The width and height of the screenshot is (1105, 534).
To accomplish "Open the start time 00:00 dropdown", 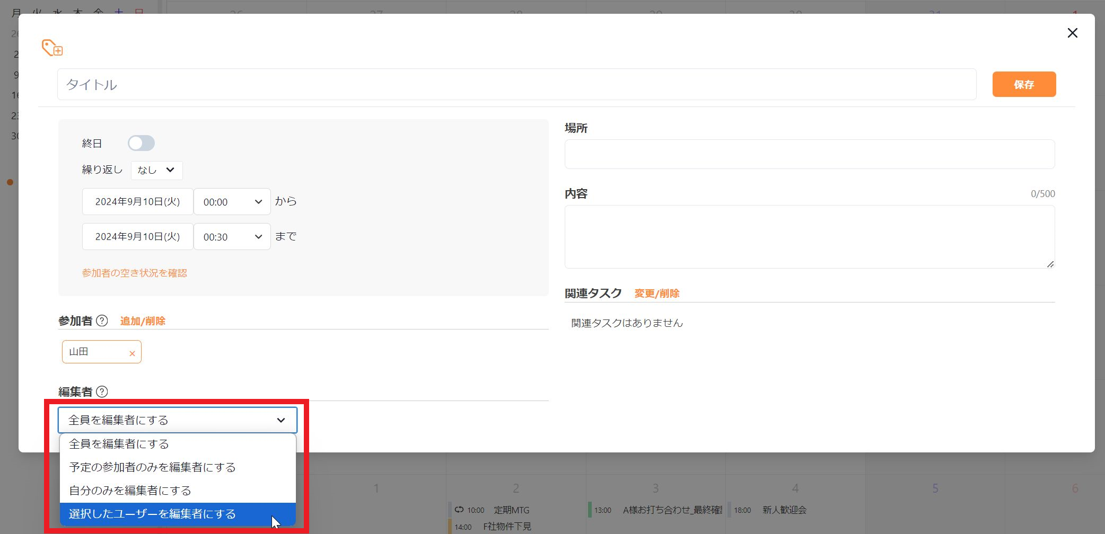I will (232, 201).
